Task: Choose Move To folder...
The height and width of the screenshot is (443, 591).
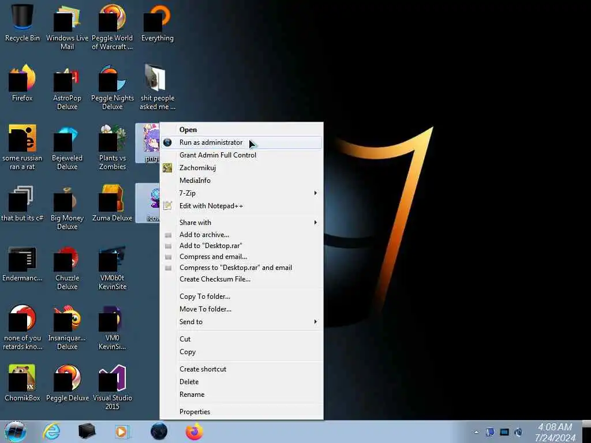Action: coord(241,309)
